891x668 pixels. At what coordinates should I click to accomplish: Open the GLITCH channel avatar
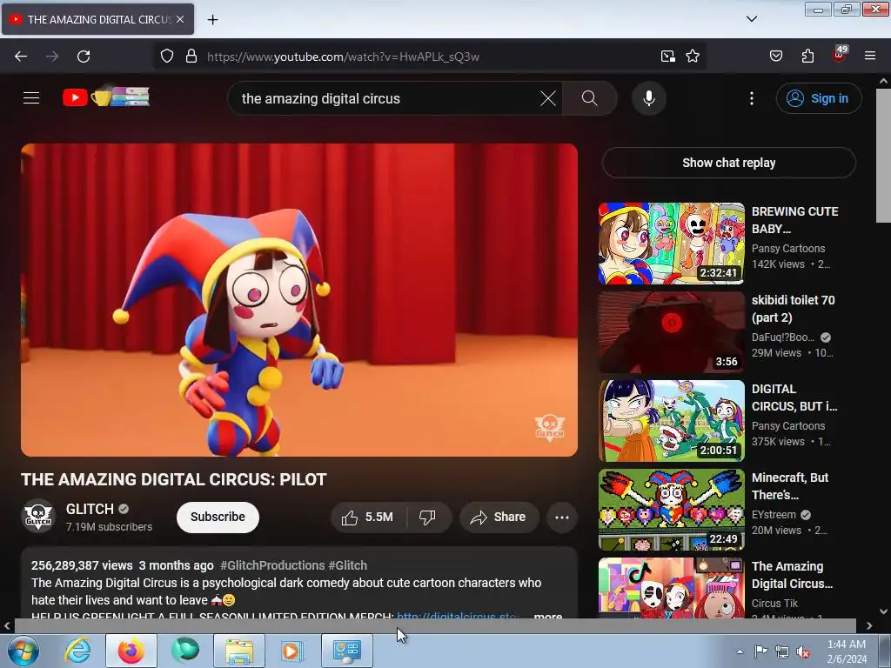tap(38, 516)
